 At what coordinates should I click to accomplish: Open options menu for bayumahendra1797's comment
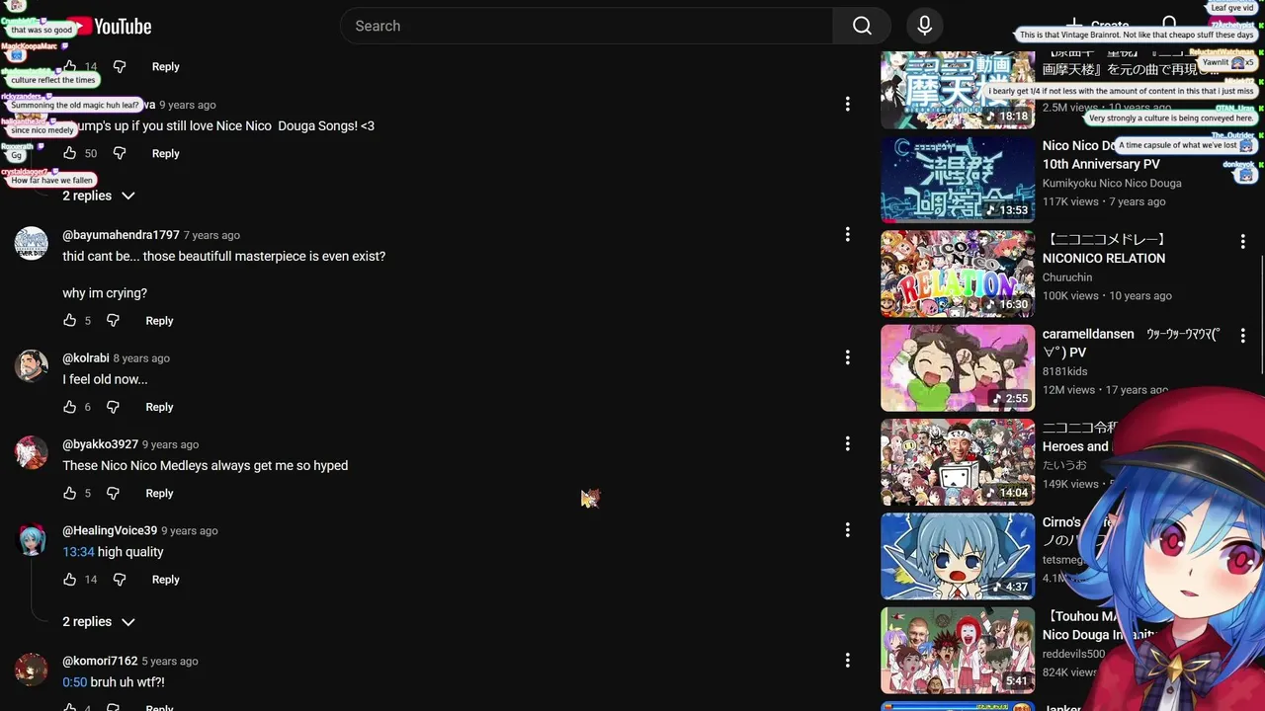pyautogui.click(x=847, y=234)
